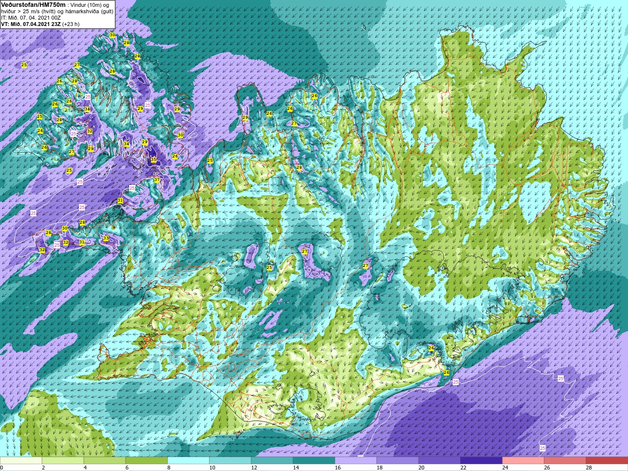
Task: Select the 'IT: Mið. 07. 04. 2021 00Z' line
Action: click(x=31, y=18)
